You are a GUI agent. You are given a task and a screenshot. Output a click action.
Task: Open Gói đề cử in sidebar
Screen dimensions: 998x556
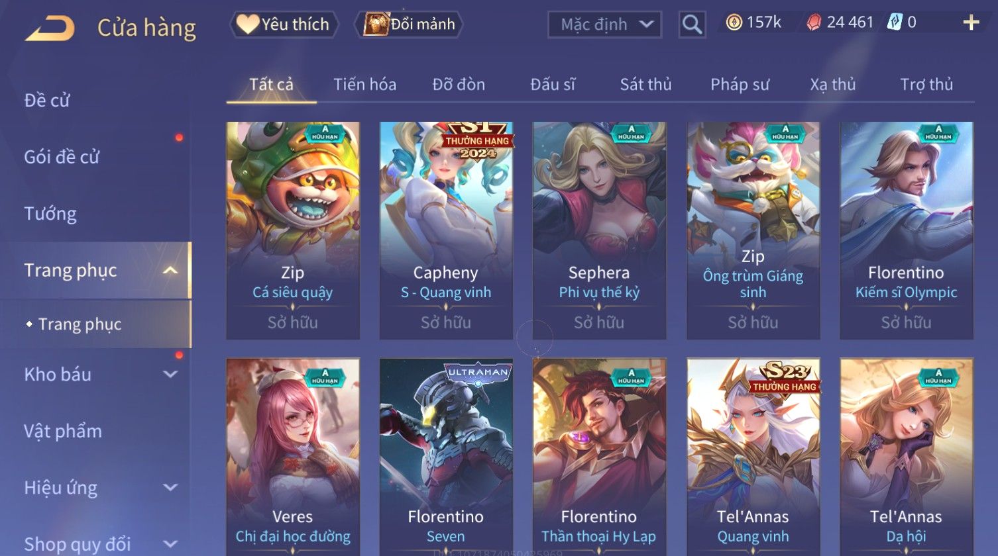[x=62, y=158]
